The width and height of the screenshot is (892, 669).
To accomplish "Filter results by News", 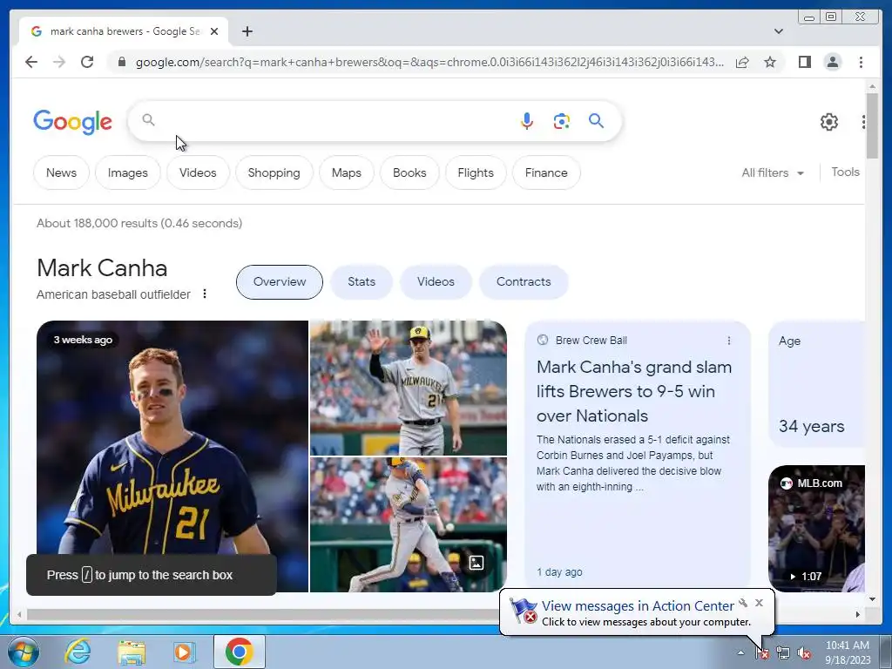I will 62,172.
